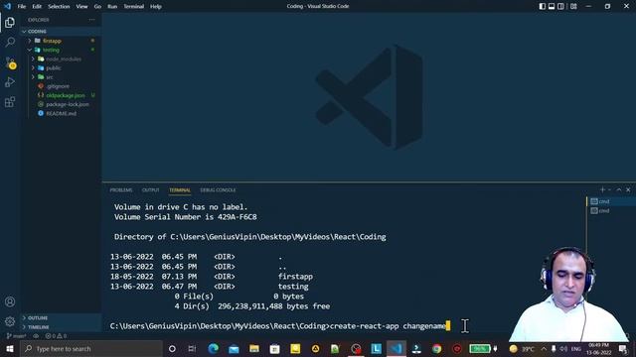636x357 pixels.
Task: Open the launch profile dropdown beside plus
Action: (609, 189)
